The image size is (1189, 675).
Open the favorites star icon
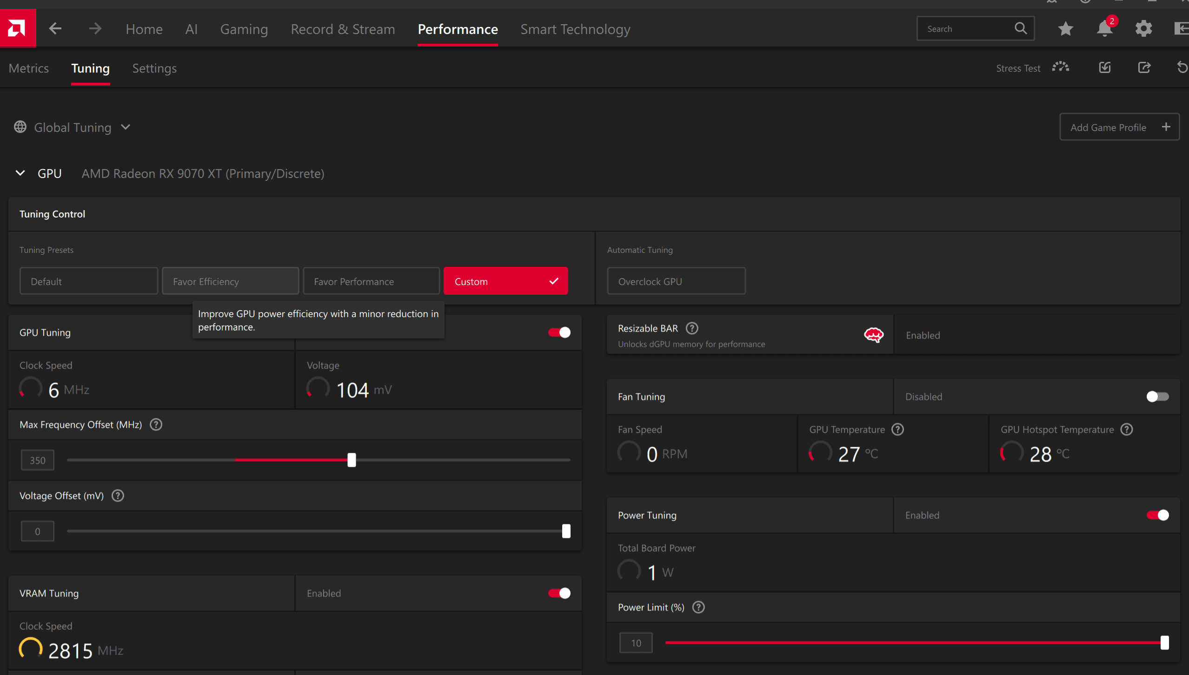[1065, 29]
